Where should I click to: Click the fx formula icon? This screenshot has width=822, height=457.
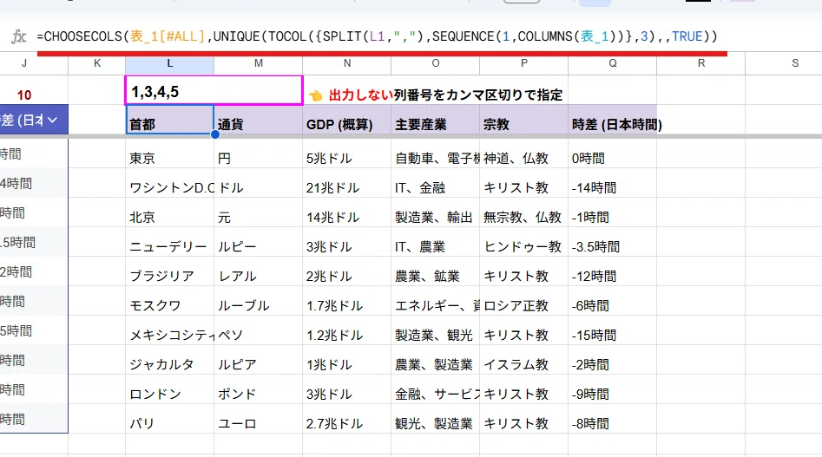19,36
